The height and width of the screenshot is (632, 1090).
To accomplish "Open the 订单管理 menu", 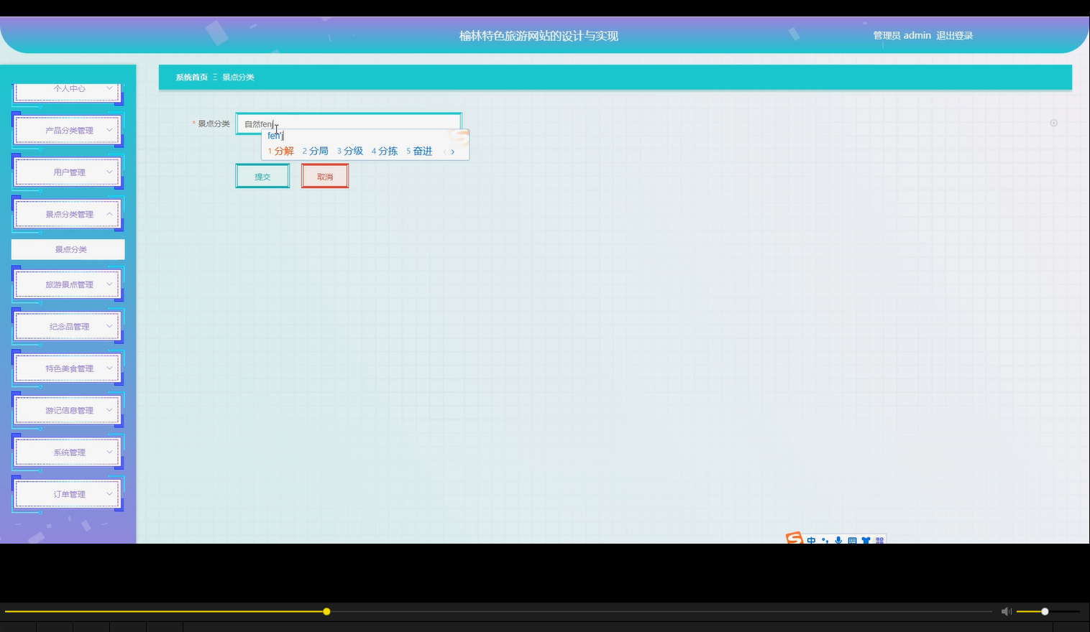I will [68, 494].
